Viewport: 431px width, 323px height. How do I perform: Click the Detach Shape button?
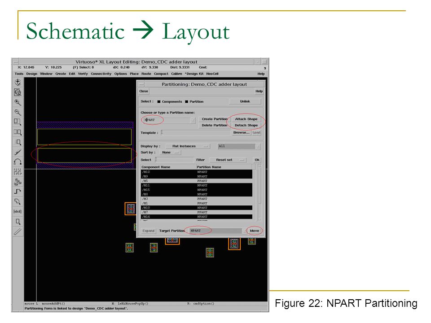(246, 126)
